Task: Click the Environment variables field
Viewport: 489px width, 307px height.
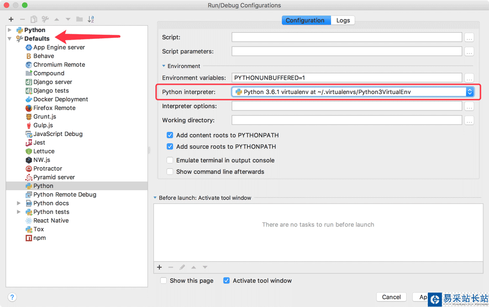Action: click(347, 78)
